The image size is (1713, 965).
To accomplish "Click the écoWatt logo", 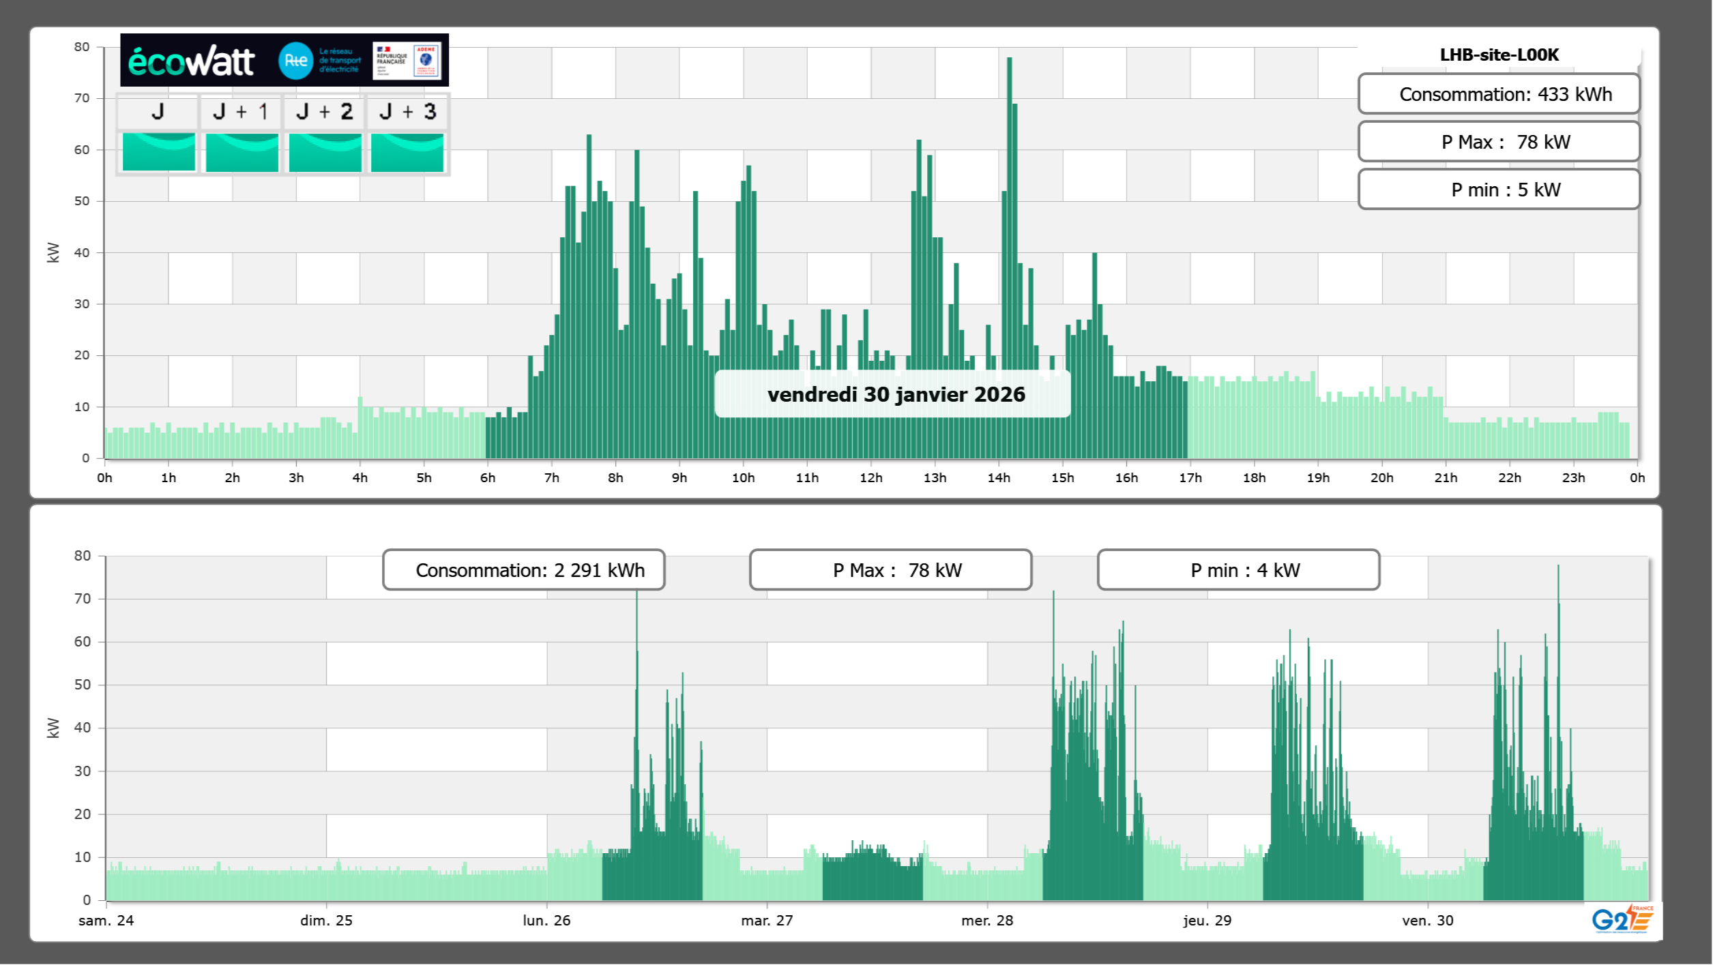I will (191, 61).
